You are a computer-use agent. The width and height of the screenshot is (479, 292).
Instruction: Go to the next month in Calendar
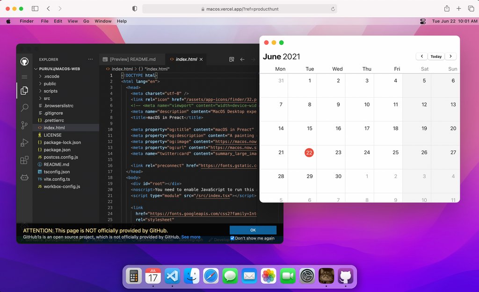[450, 57]
